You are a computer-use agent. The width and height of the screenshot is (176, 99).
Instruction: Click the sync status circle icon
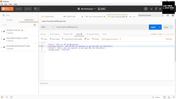point(146,9)
